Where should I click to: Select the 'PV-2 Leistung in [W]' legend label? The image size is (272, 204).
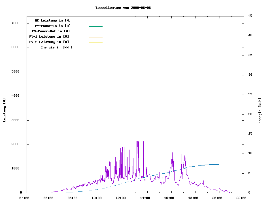[x=49, y=42]
